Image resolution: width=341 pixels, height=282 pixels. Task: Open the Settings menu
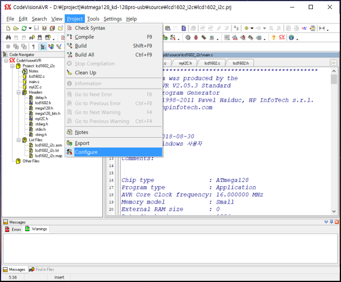112,19
